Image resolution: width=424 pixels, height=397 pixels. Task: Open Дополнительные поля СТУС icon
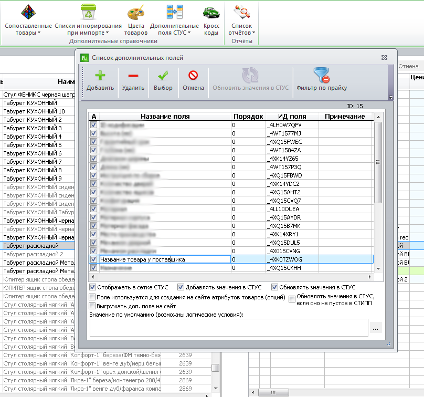174,12
